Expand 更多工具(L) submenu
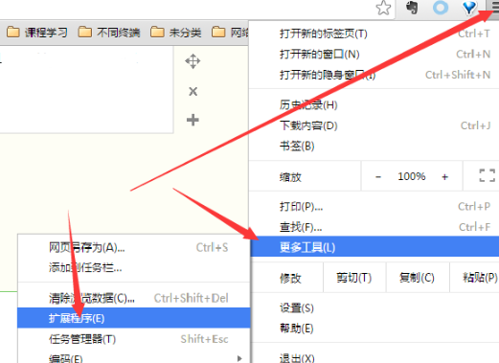Image resolution: width=499 pixels, height=363 pixels. pyautogui.click(x=374, y=247)
